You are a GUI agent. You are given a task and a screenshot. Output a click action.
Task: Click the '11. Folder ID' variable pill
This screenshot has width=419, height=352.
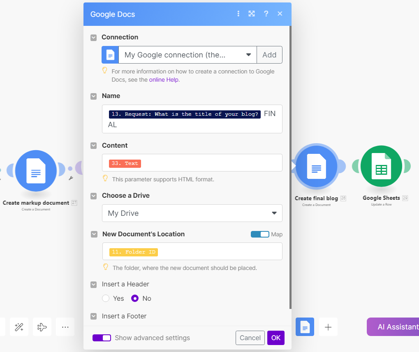pos(134,252)
